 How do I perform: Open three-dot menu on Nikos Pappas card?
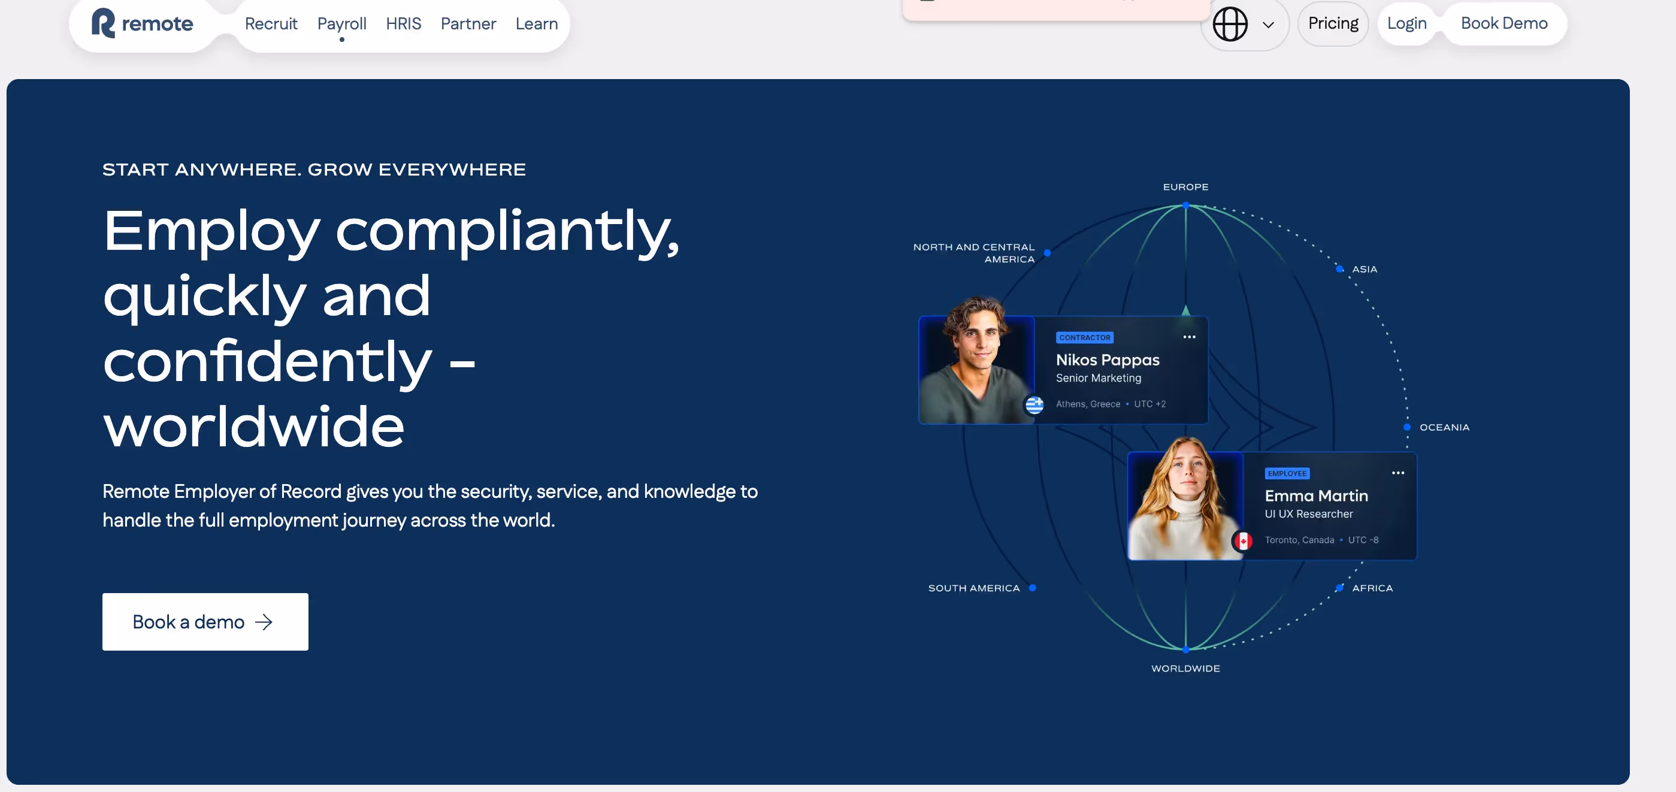[x=1188, y=337]
